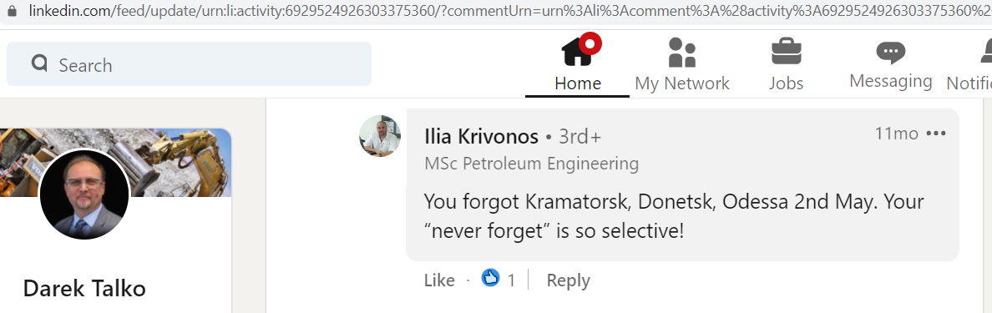Click the padlock icon in the address bar

click(11, 10)
